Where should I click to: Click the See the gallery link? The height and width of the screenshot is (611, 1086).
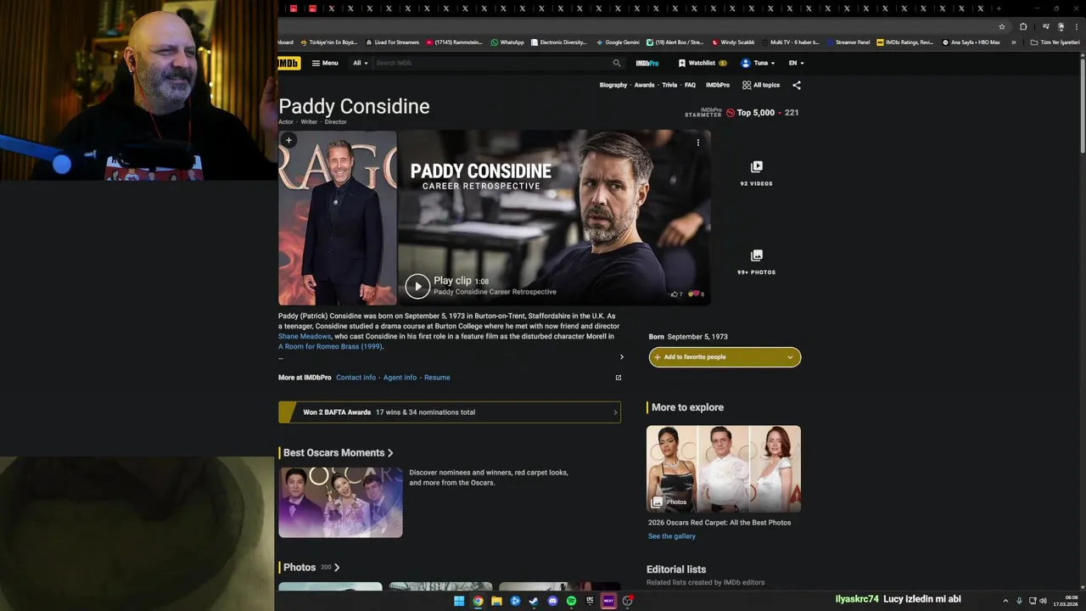[672, 536]
